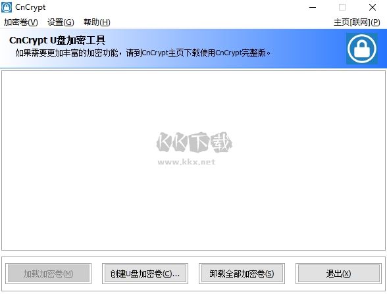Click the CnCrypt U盘加密工具 heading
Screen dimensions: 387x294
57,40
